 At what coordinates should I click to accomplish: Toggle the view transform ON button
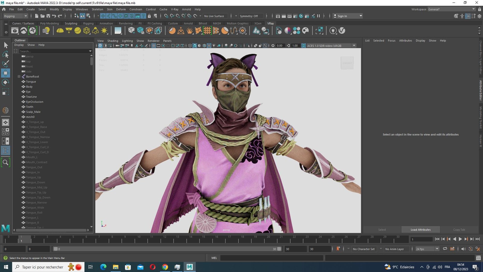coord(304,46)
